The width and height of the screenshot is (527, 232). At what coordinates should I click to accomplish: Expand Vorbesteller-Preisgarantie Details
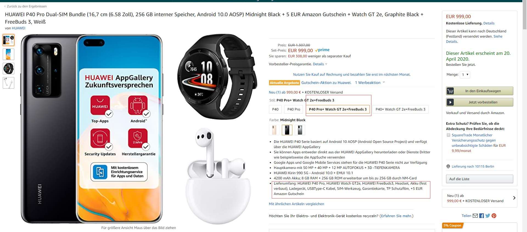click(320, 64)
